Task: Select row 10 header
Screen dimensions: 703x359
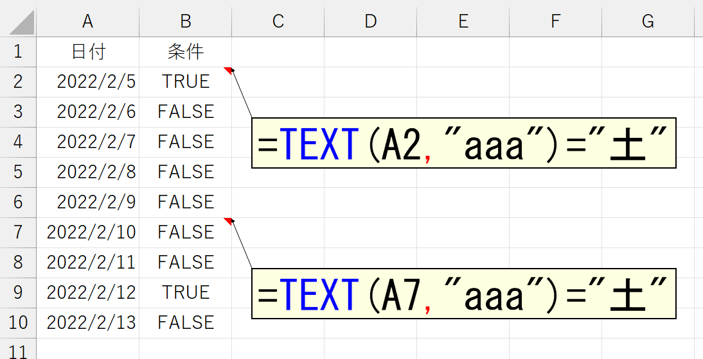Action: click(18, 323)
